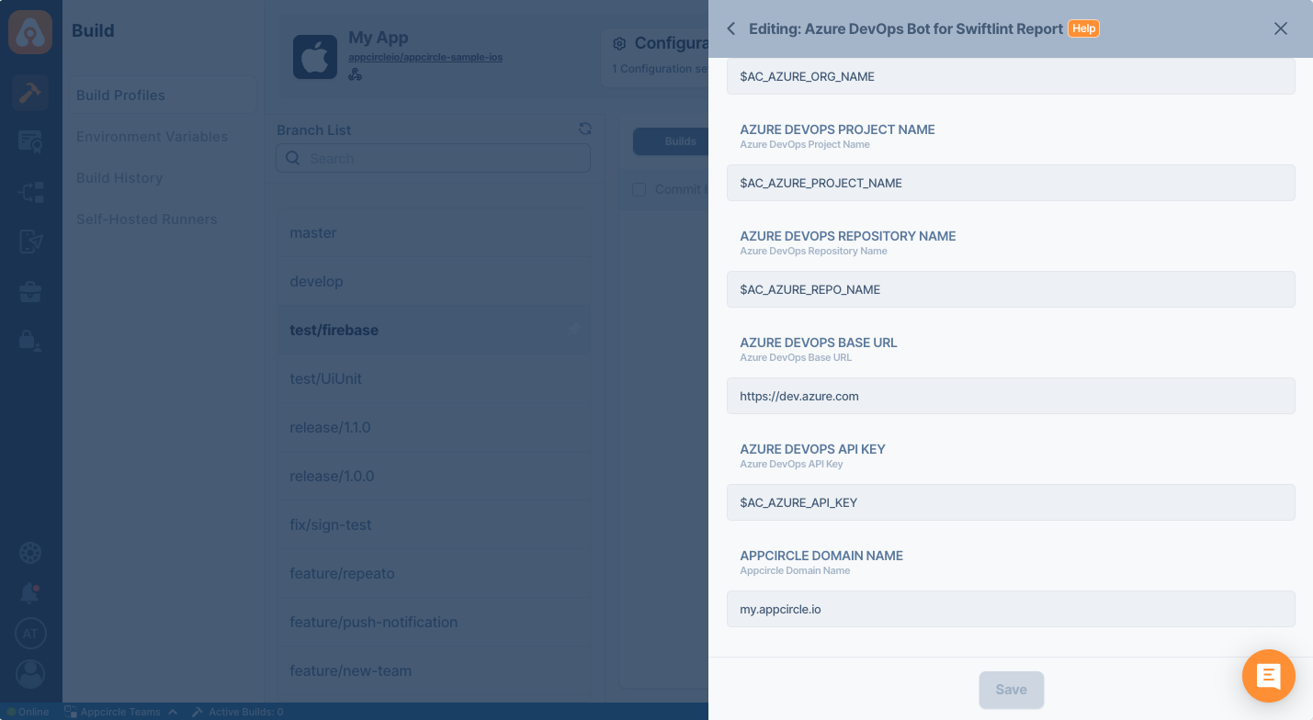Open the orange Help badge
The image size is (1313, 720).
(x=1083, y=28)
